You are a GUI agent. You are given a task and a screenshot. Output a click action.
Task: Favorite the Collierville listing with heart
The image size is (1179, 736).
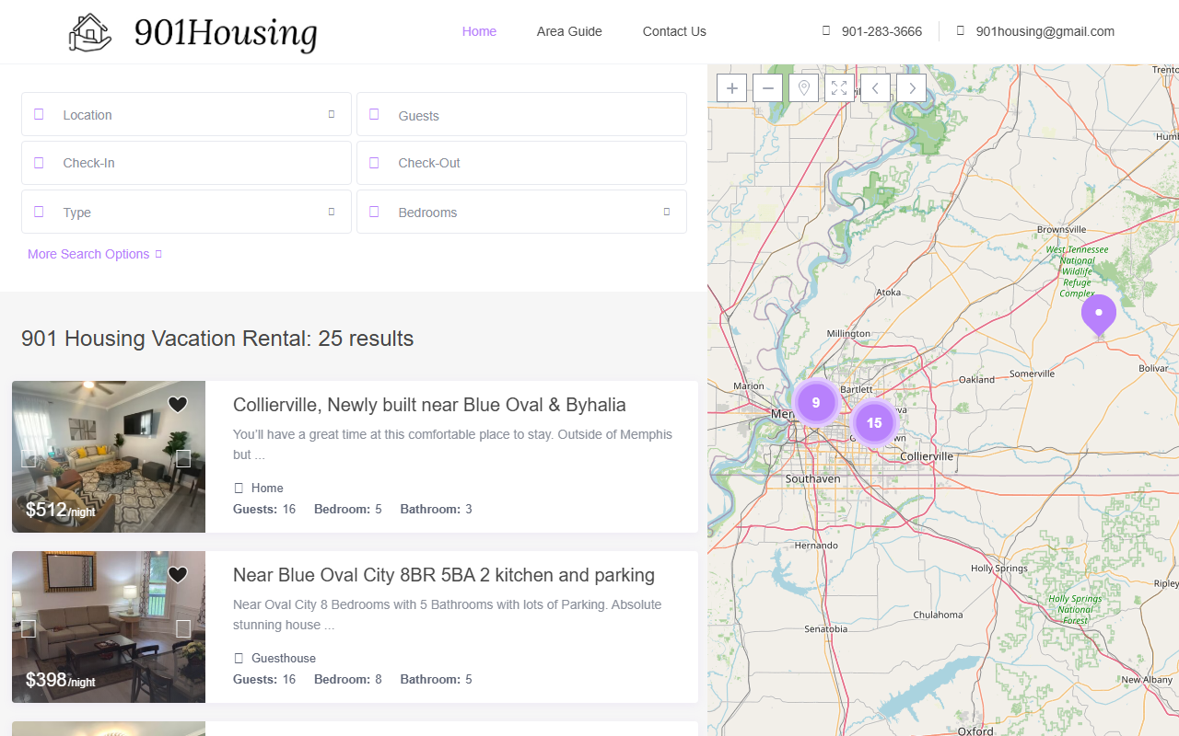pos(178,404)
